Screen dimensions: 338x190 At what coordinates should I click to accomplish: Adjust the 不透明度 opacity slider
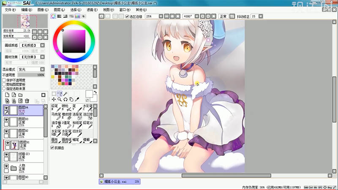tap(31, 75)
